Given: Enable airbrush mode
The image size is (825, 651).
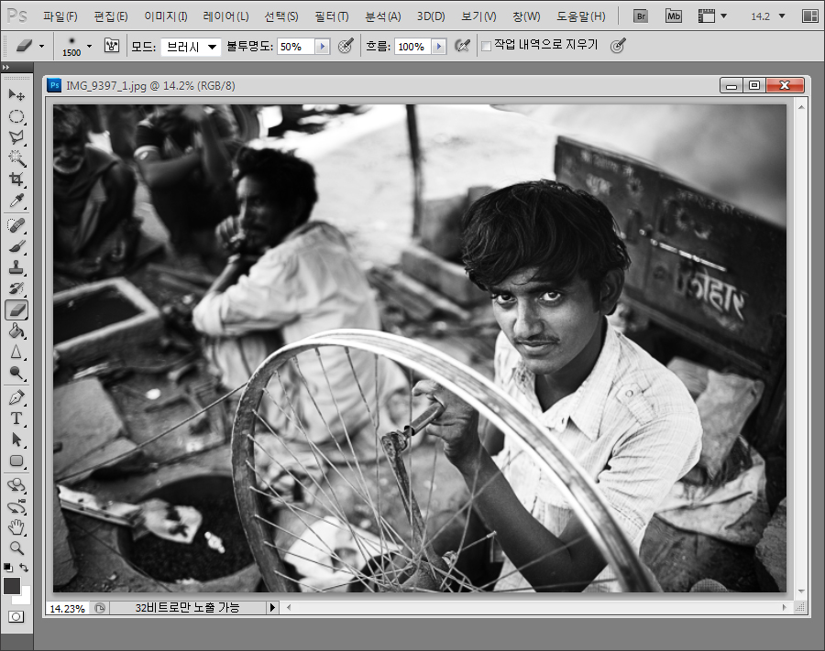Looking at the screenshot, I should (462, 46).
